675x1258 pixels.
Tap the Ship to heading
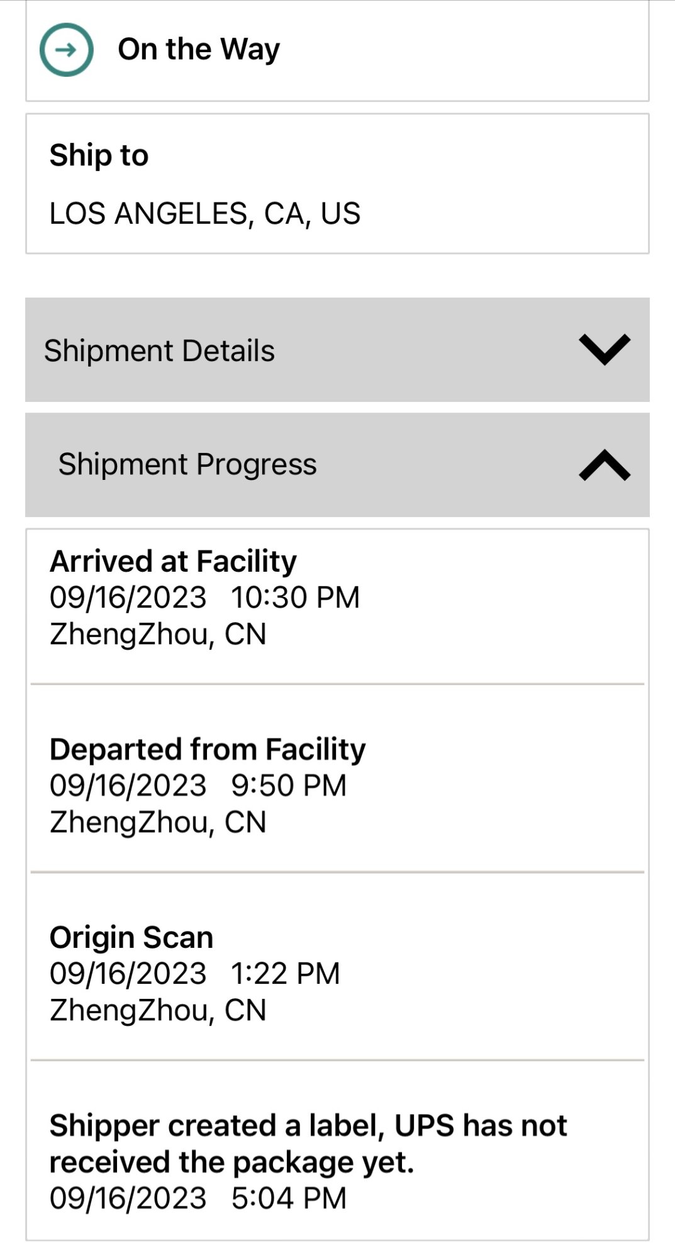coord(99,155)
